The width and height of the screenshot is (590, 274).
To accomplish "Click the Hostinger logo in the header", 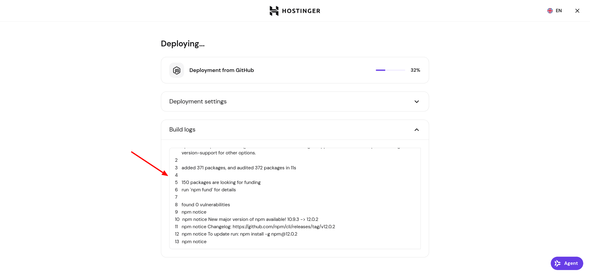I will coord(295,11).
